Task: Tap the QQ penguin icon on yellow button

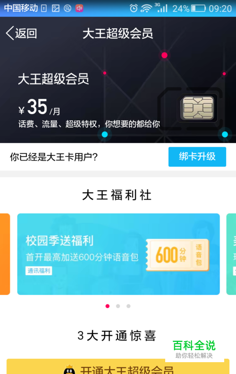Action: 69,369
